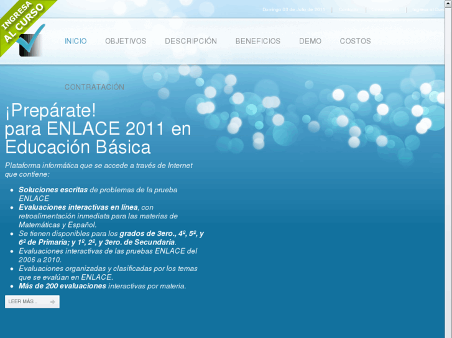Click the 'Ingresa al Curso' top bar link
The width and height of the screenshot is (452, 338).
point(428,9)
